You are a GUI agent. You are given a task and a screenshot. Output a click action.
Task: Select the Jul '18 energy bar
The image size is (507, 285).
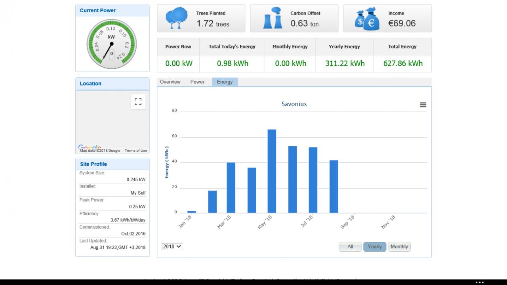tap(313, 180)
